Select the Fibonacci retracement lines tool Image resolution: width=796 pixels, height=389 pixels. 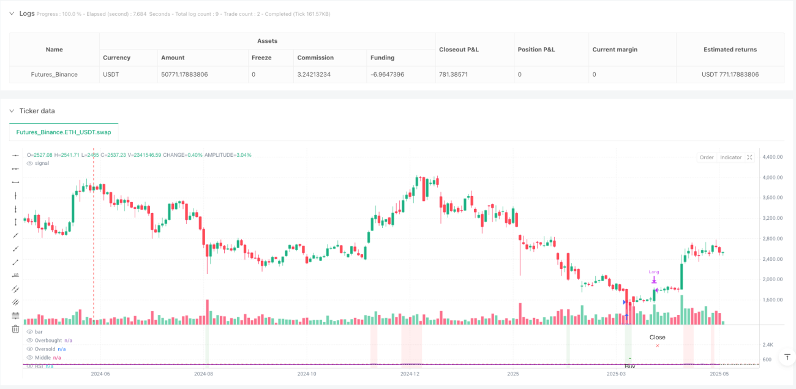(15, 315)
